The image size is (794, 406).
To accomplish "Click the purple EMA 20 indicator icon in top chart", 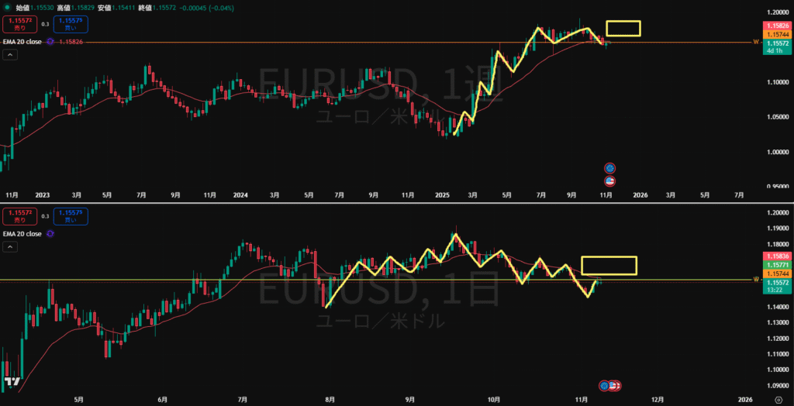I will click(x=50, y=42).
